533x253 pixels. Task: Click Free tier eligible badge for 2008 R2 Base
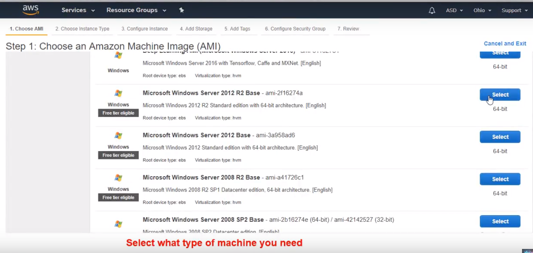click(119, 197)
